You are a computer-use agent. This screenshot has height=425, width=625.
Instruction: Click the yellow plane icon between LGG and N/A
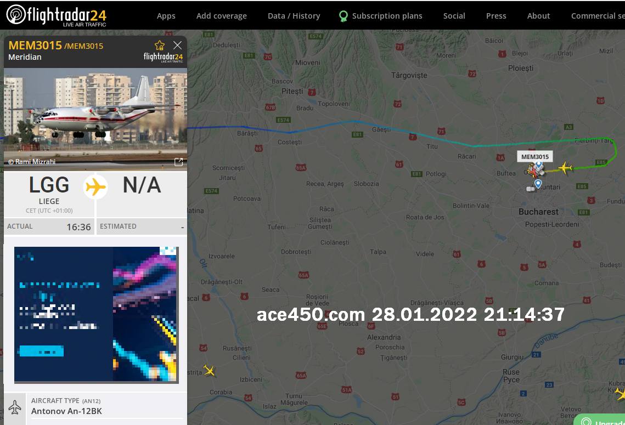[x=95, y=187]
